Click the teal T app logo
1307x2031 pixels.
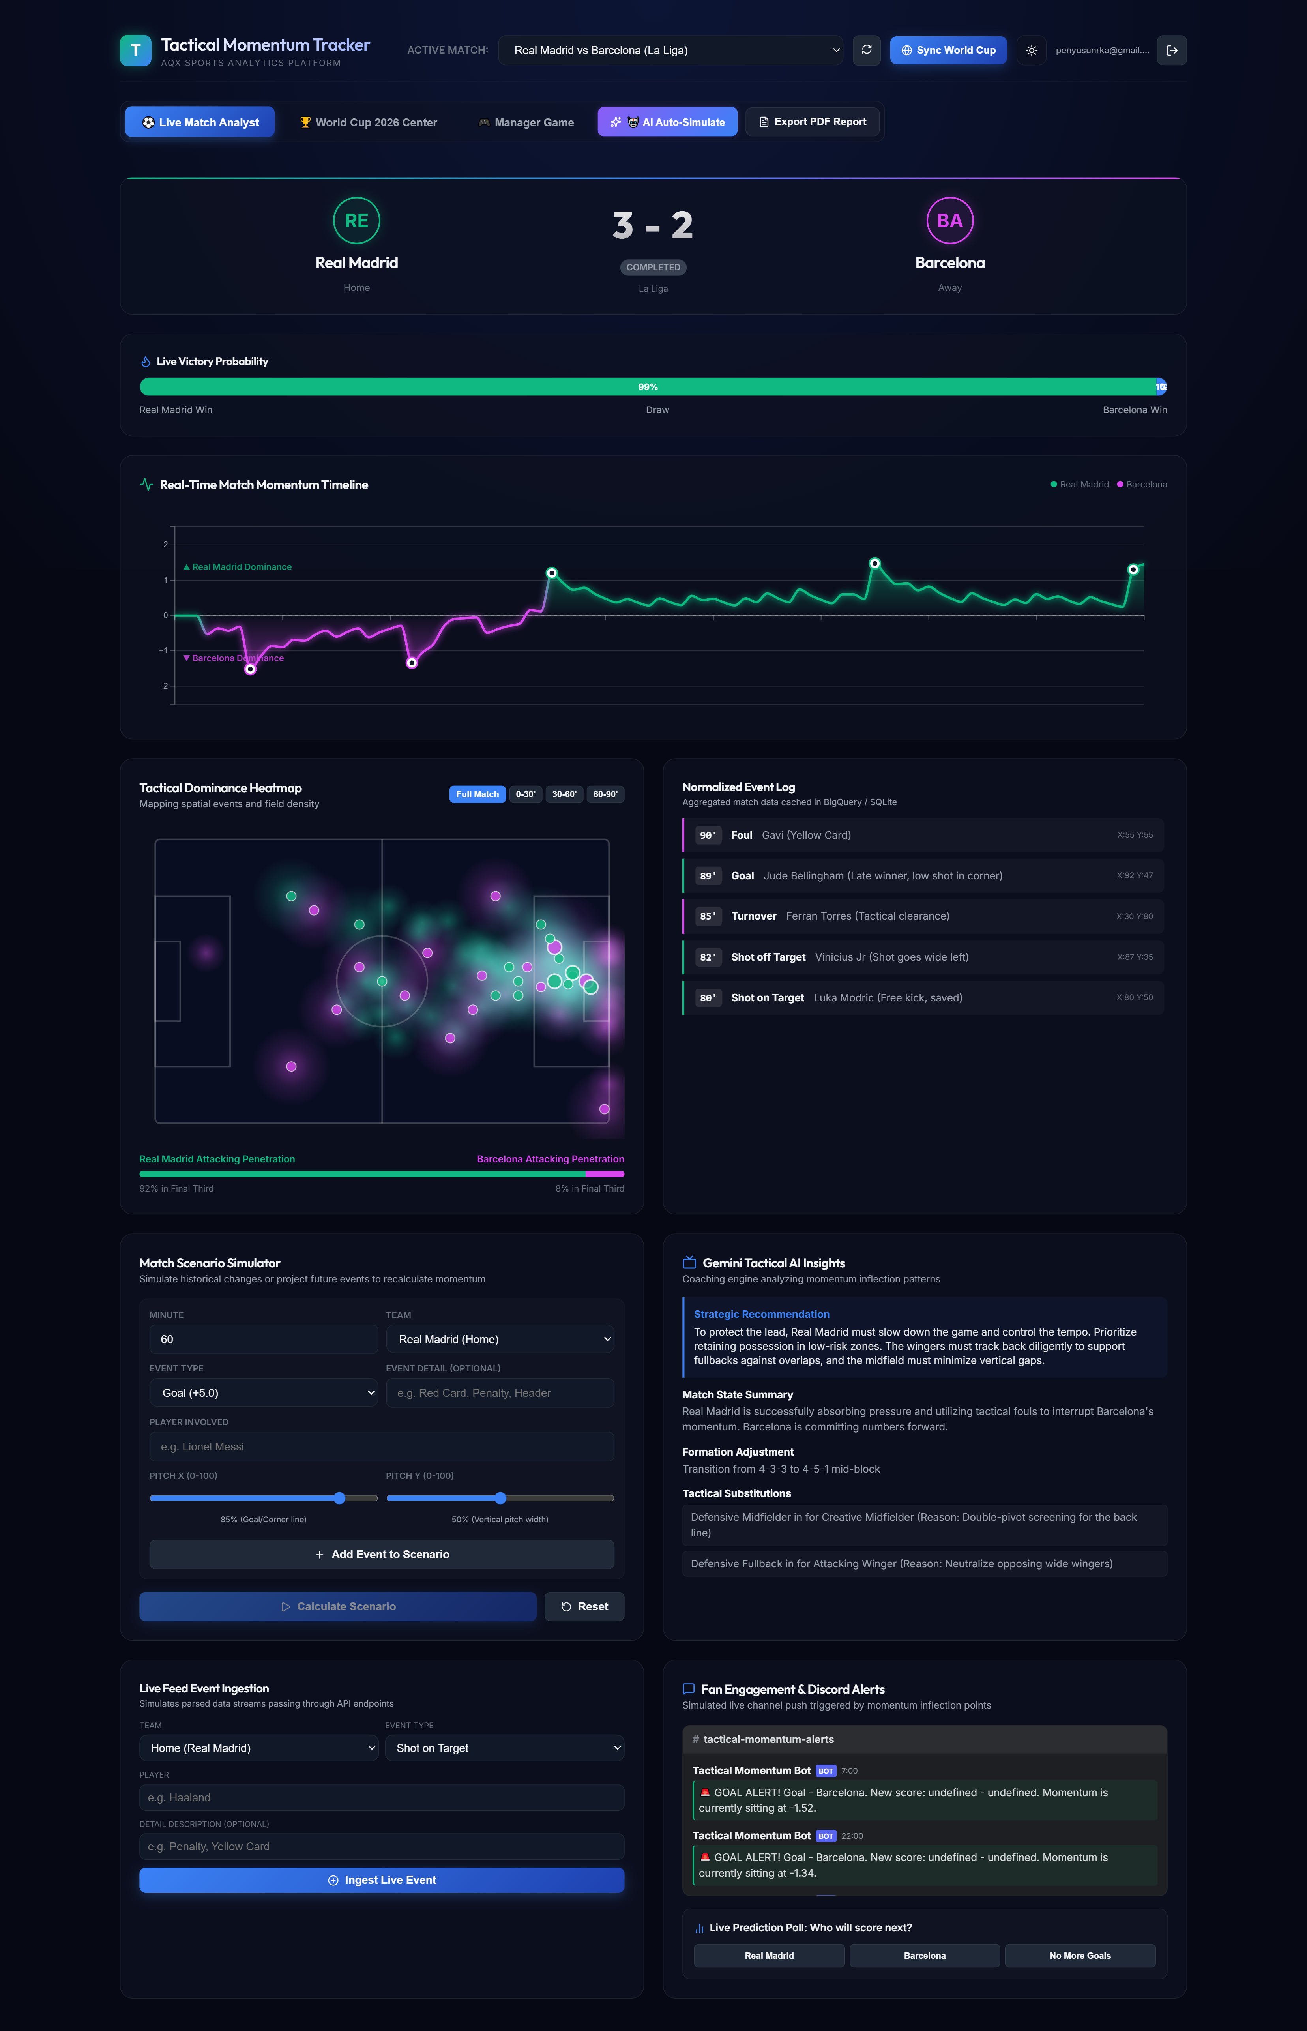click(x=136, y=50)
